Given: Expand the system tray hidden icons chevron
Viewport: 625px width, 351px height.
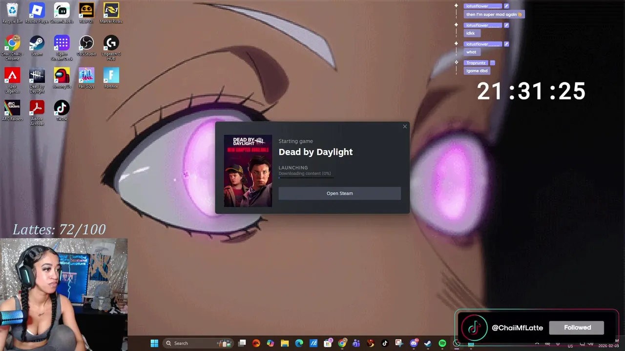Looking at the screenshot, I should pyautogui.click(x=537, y=344).
